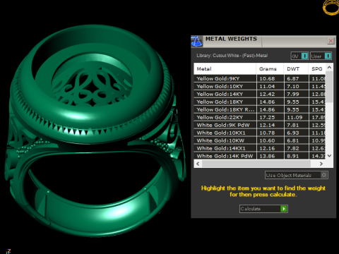Click the 12.42 grams cell
The width and height of the screenshot is (339, 254).
click(270, 94)
